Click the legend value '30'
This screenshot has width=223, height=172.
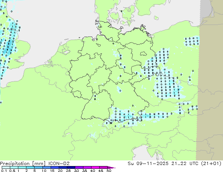click(76, 171)
